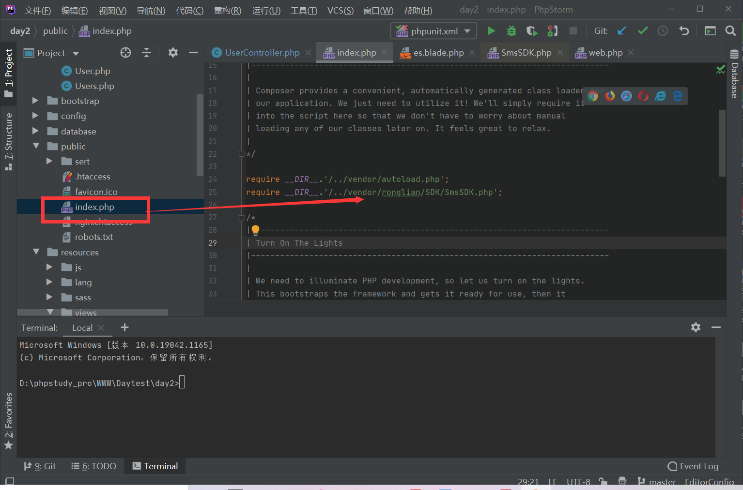Expand the bootstrap folder
Image resolution: width=743 pixels, height=490 pixels.
[35, 101]
